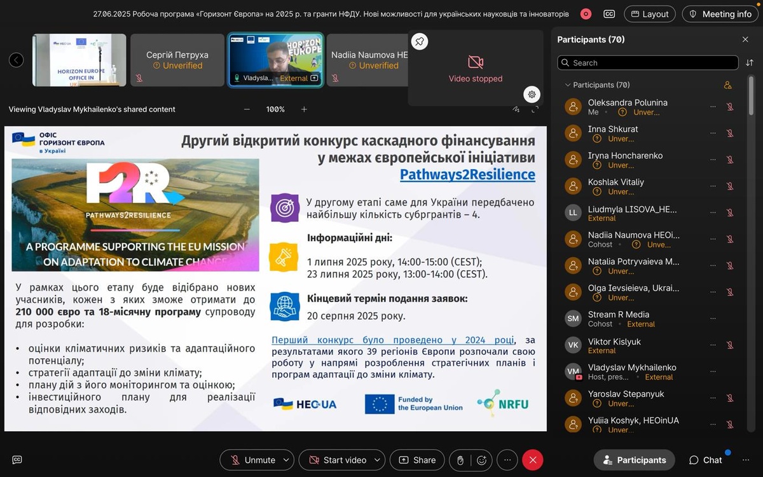Select Natalia Potryvaieva in the participant list
The height and width of the screenshot is (477, 763).
[649, 266]
